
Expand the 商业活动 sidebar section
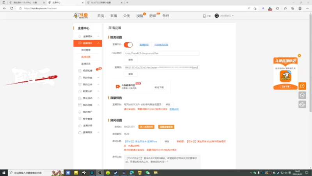(x=98, y=98)
